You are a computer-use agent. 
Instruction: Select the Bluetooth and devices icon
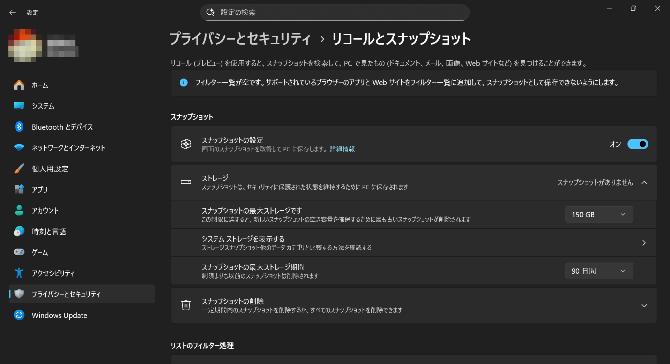tap(19, 127)
